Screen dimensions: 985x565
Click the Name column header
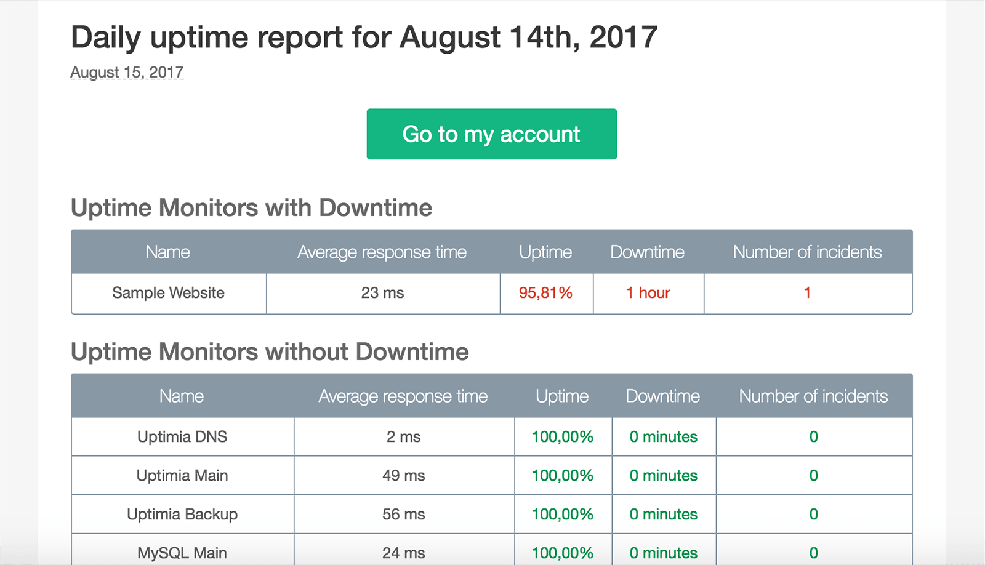point(167,252)
